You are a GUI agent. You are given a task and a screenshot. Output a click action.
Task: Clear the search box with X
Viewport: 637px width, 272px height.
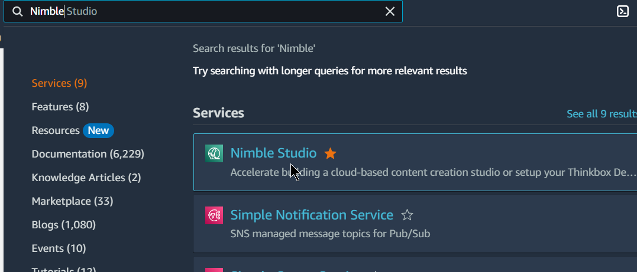(x=390, y=11)
